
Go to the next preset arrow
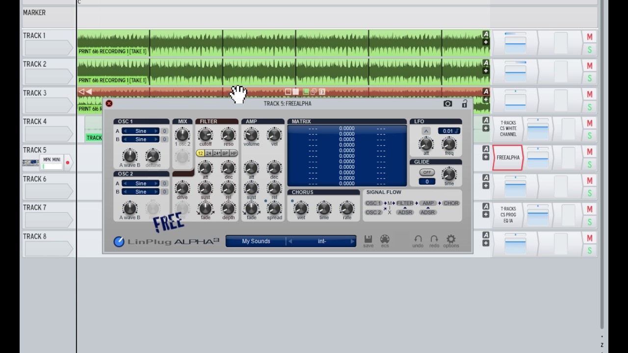point(352,241)
